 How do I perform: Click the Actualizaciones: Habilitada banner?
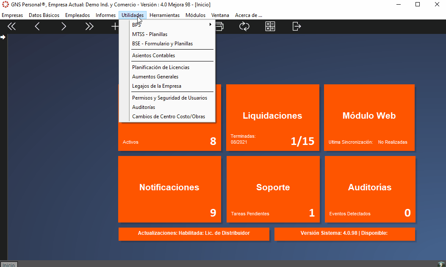click(x=194, y=234)
